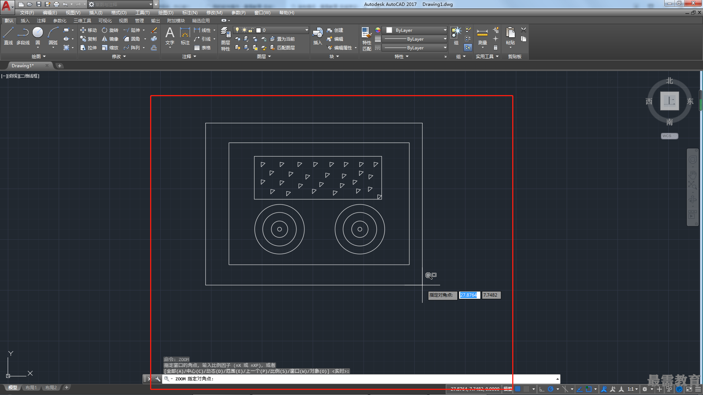Open the Draw (绘图(D)) menu
This screenshot has height=395, width=703.
pos(166,13)
